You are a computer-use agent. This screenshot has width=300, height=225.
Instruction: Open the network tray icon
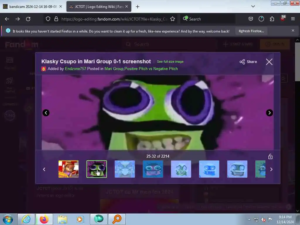click(256, 220)
